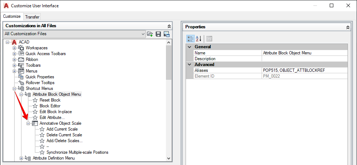Switch to the Transfer tab
Viewport: 357px width, 165px height.
click(32, 17)
